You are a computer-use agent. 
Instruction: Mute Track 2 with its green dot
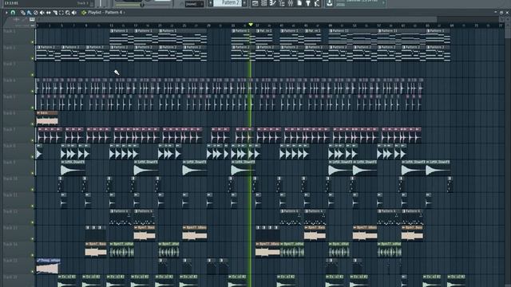pos(32,58)
